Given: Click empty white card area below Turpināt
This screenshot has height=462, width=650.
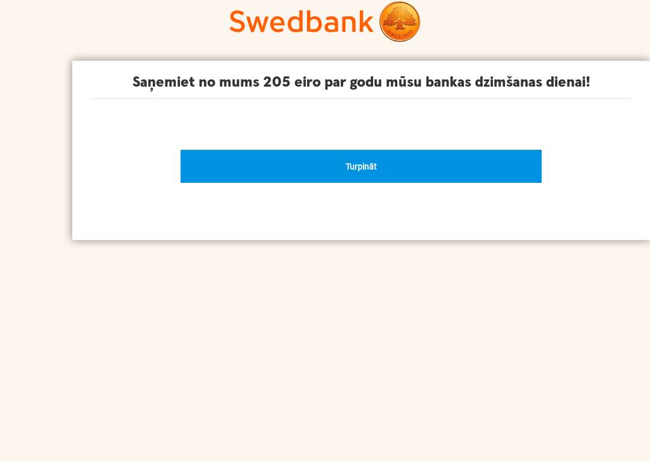Looking at the screenshot, I should (x=361, y=211).
